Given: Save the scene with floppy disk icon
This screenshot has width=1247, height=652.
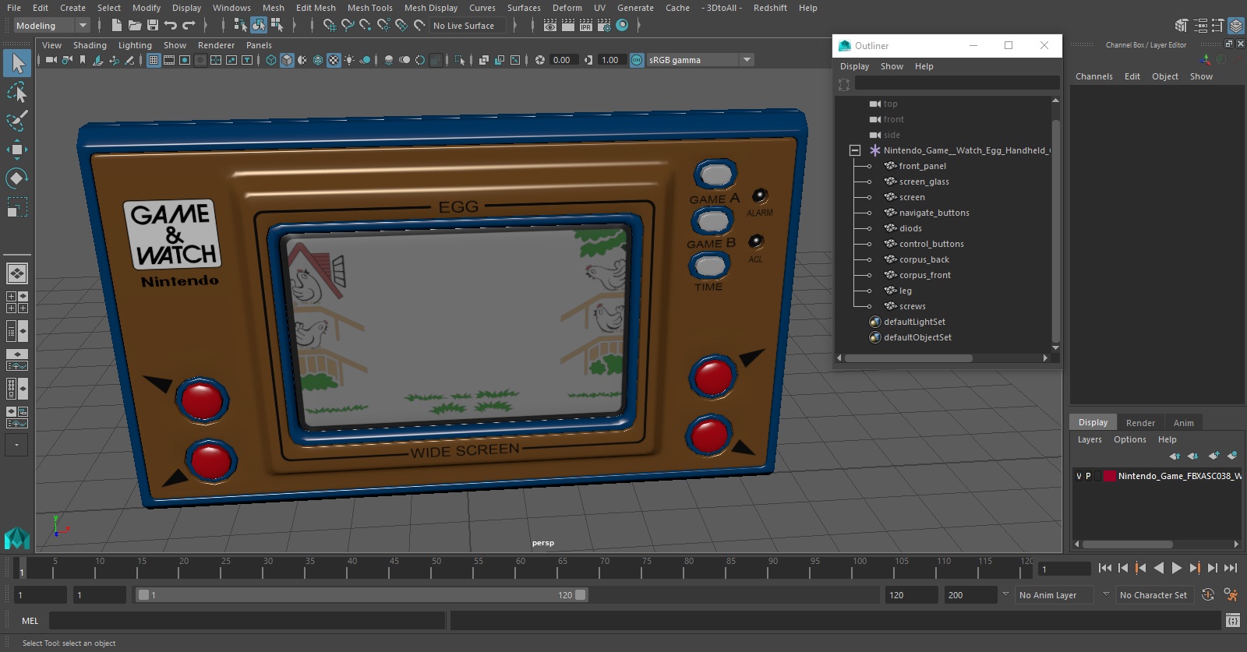Looking at the screenshot, I should tap(152, 25).
